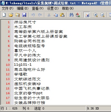Screen dimensions: 111x112
Task: Click the line text 木工车床
Action: [23, 27]
